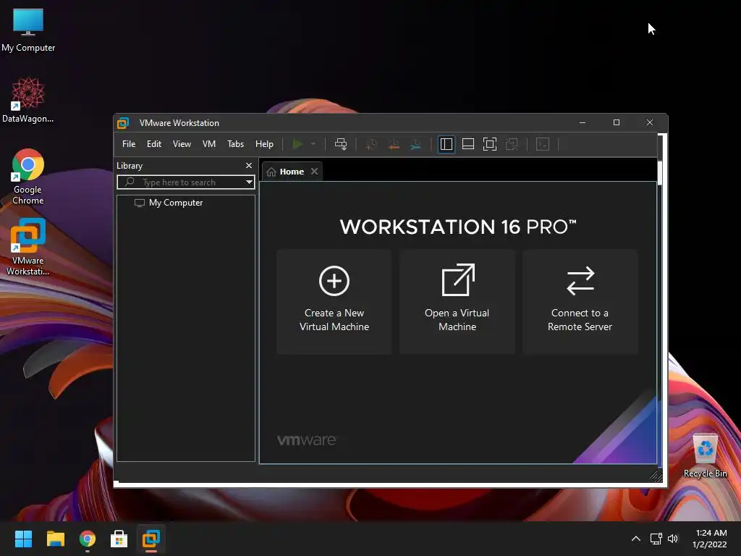Image resolution: width=741 pixels, height=556 pixels.
Task: Select VMware Workstation desktop shortcut
Action: click(x=28, y=247)
